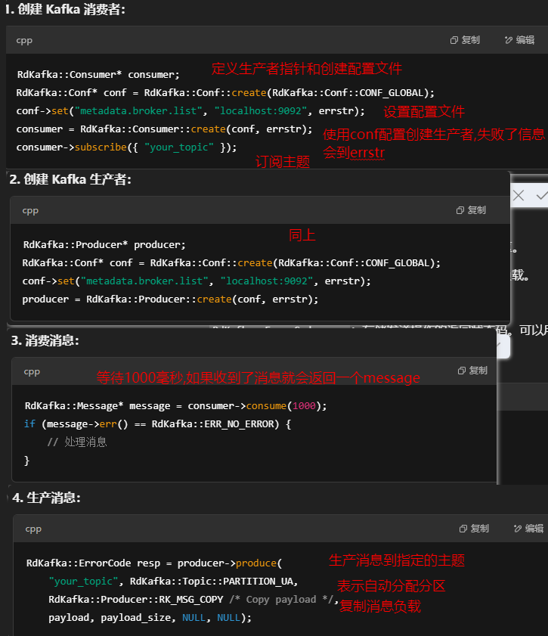The height and width of the screenshot is (636, 548).
Task: Copy the produce message code block
Action: [474, 529]
